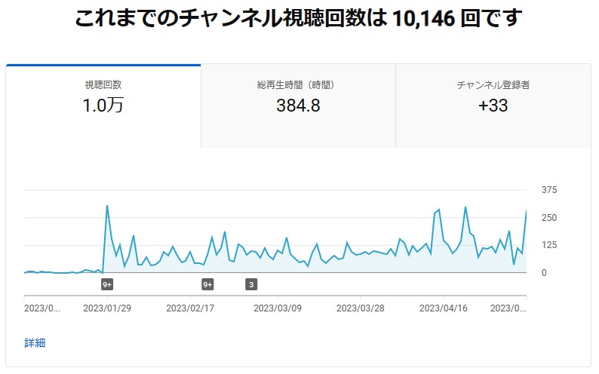Click the 1.0万 views value
Image resolution: width=599 pixels, height=374 pixels.
click(103, 106)
